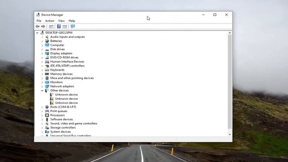Close the Device Manager window
The image size is (288, 162).
[x=226, y=15]
